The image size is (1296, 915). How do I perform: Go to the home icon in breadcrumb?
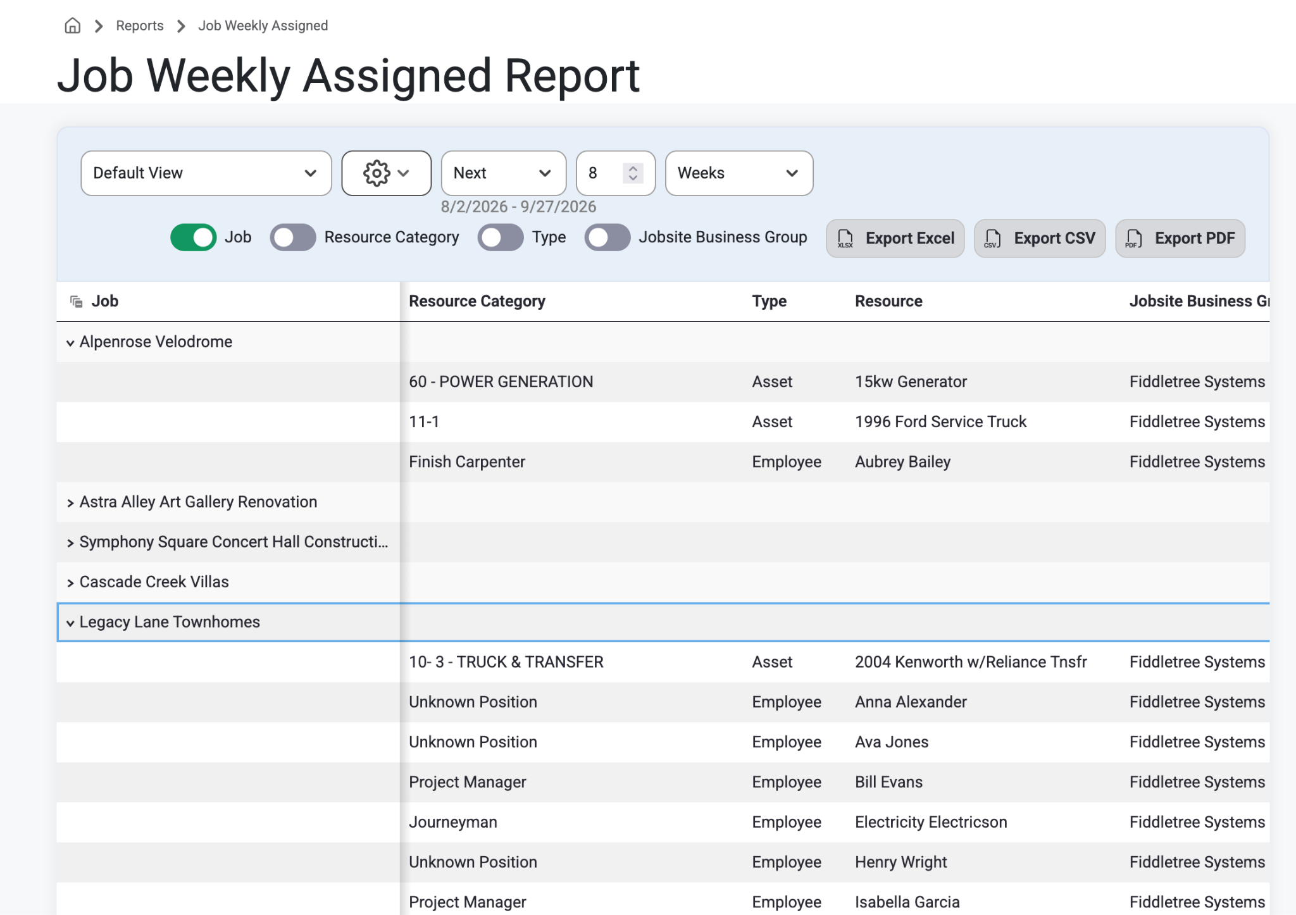coord(73,26)
